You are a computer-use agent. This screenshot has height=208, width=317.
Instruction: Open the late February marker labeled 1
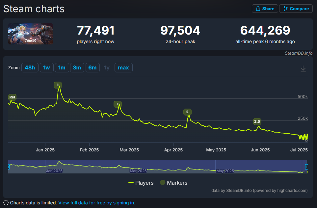pos(118,104)
